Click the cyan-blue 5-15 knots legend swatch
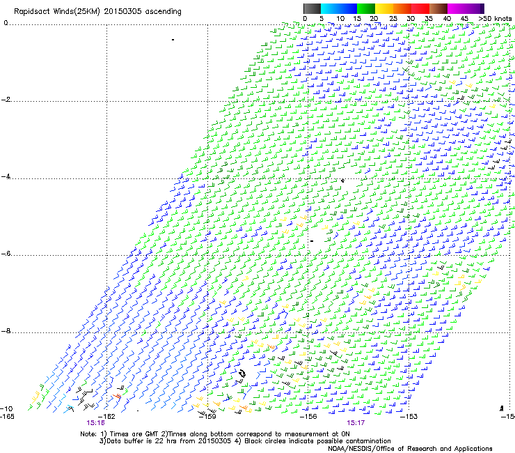515x453 pixels. point(339,8)
